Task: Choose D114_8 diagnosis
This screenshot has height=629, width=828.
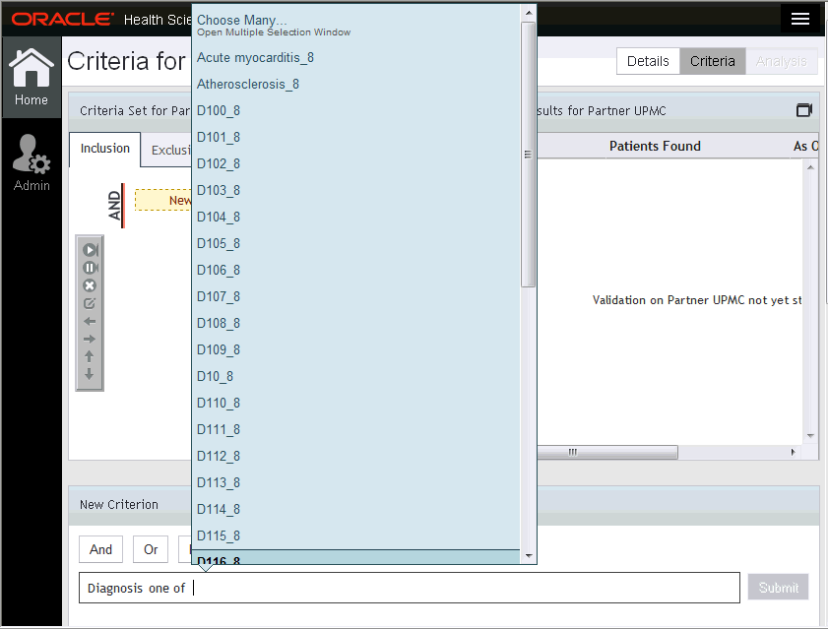Action: point(356,509)
